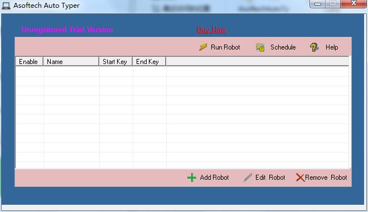The height and width of the screenshot is (212, 368).
Task: Minimize the Auto Typer window
Action: (x=318, y=4)
